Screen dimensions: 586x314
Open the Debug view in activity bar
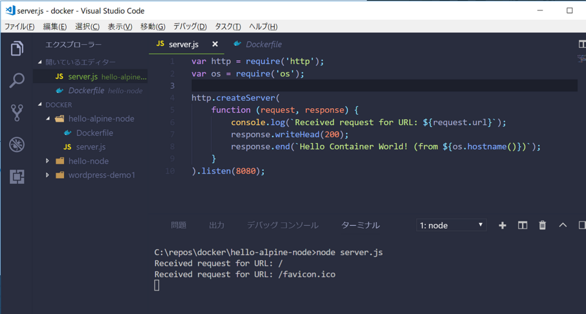[x=17, y=145]
